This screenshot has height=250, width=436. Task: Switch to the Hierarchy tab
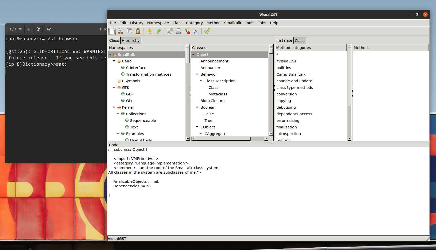tap(131, 41)
